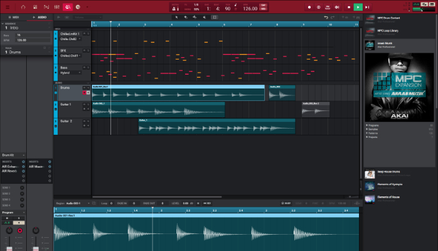Select the mute tool
This screenshot has width=438, height=251.
[x=205, y=18]
